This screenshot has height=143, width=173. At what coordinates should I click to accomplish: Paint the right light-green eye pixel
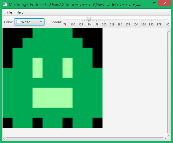(x=67, y=68)
